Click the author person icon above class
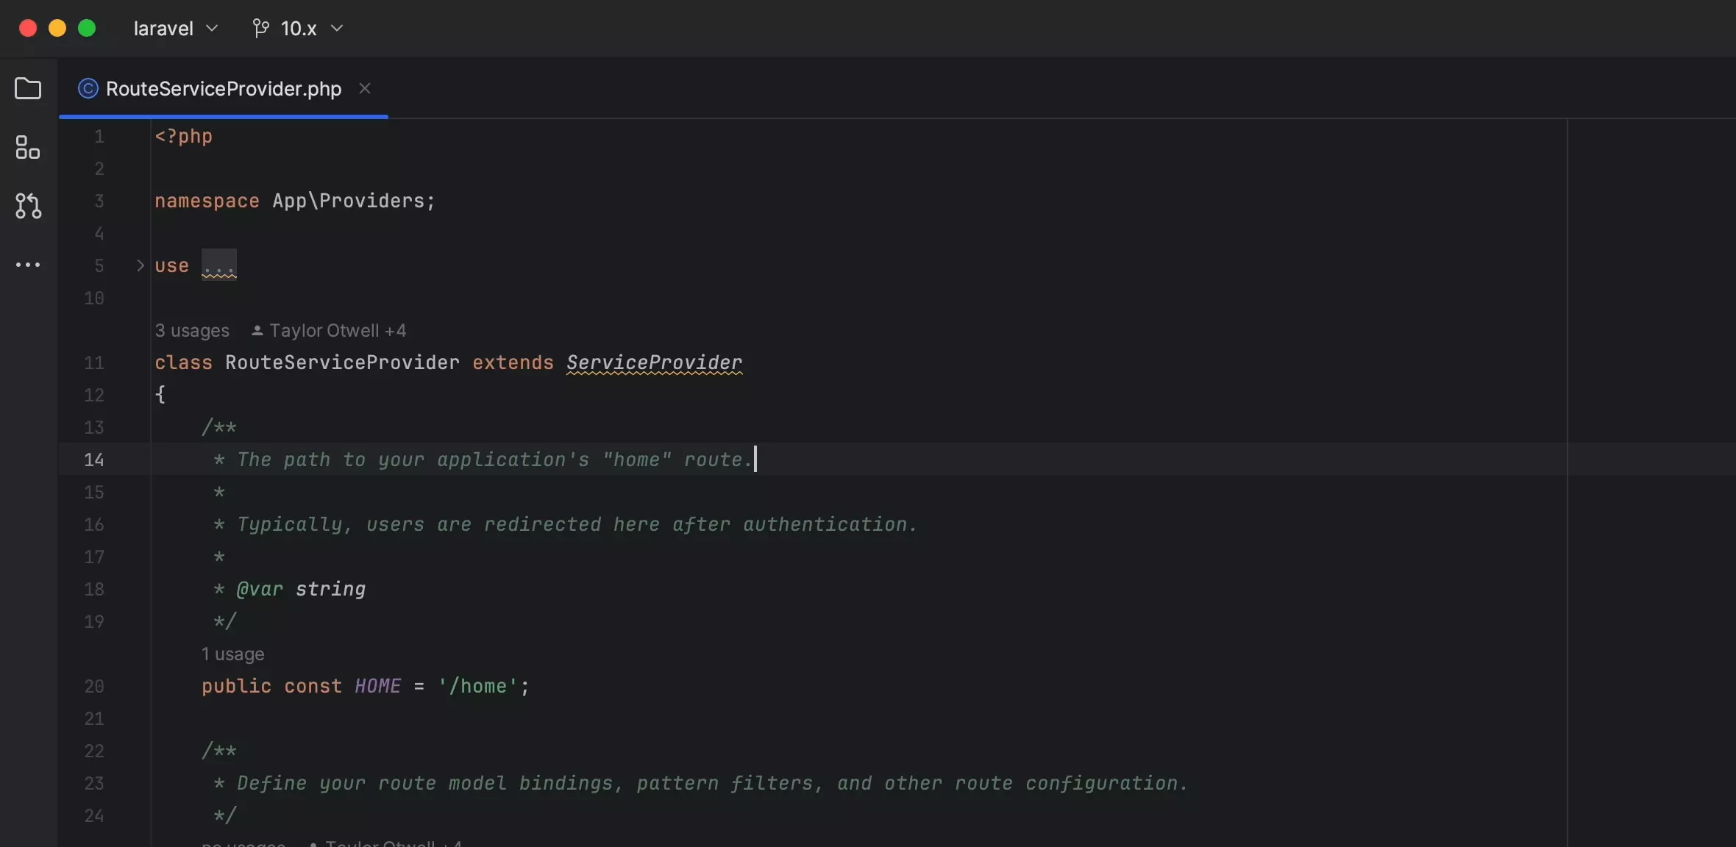This screenshot has width=1736, height=847. tap(257, 331)
